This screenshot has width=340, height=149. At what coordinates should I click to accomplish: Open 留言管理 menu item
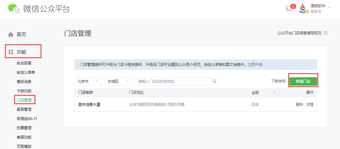point(24,109)
